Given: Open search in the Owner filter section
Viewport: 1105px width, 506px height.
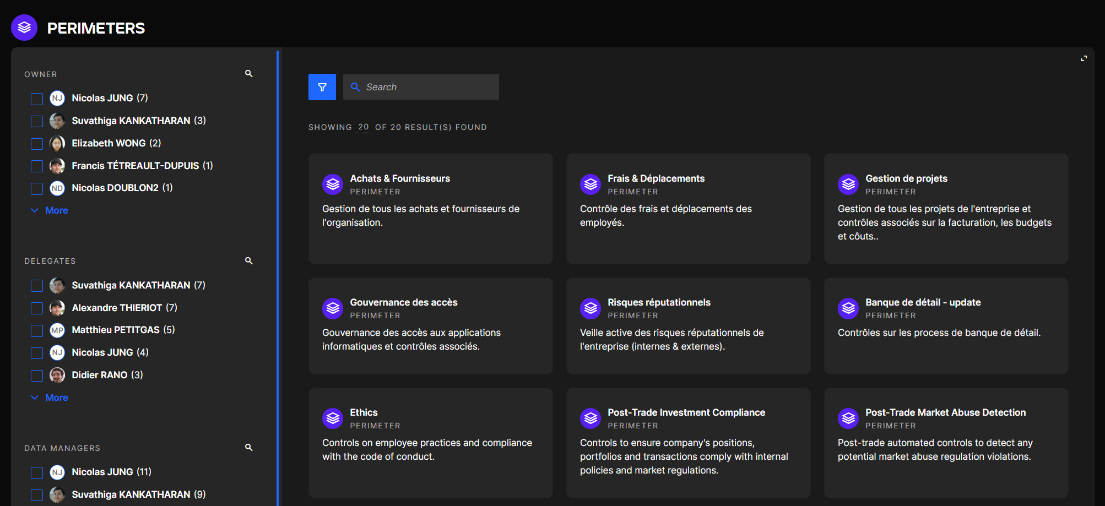Looking at the screenshot, I should coord(249,74).
